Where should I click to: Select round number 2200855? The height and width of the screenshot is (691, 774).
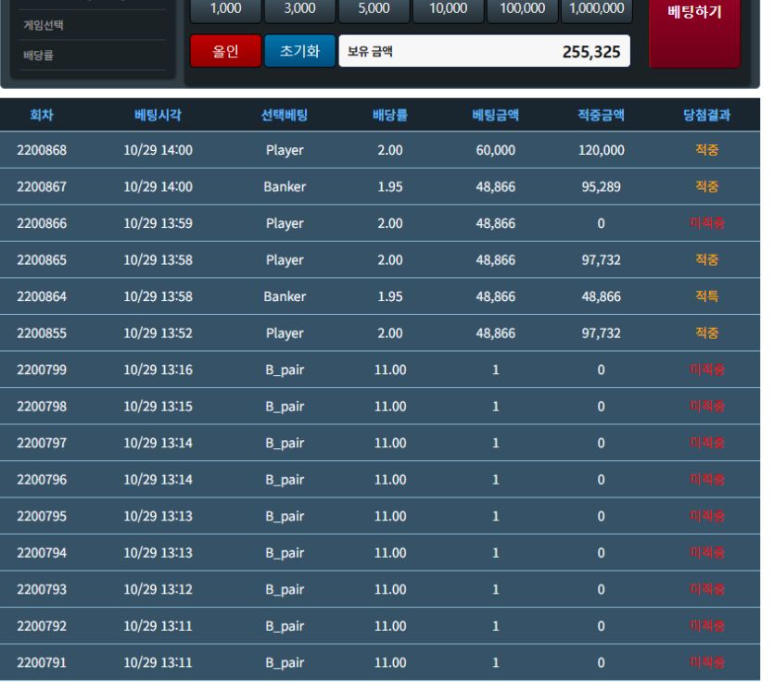tap(42, 333)
